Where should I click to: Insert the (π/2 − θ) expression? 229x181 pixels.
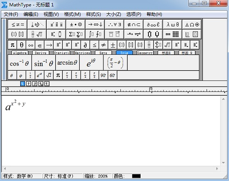(x=115, y=62)
